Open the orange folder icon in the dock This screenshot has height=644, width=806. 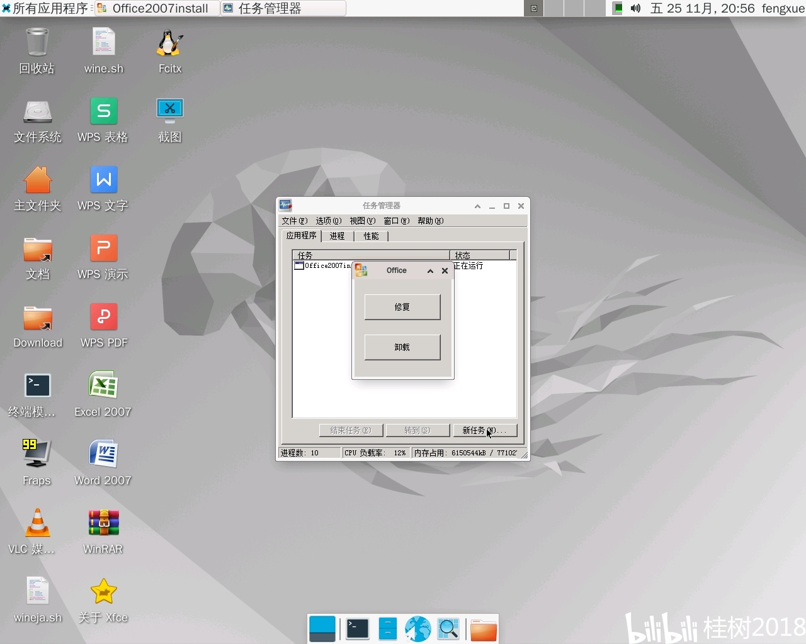[484, 630]
